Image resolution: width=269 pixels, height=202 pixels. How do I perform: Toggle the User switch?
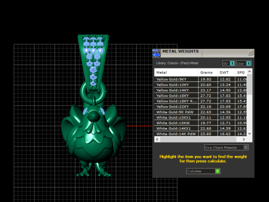244,63
